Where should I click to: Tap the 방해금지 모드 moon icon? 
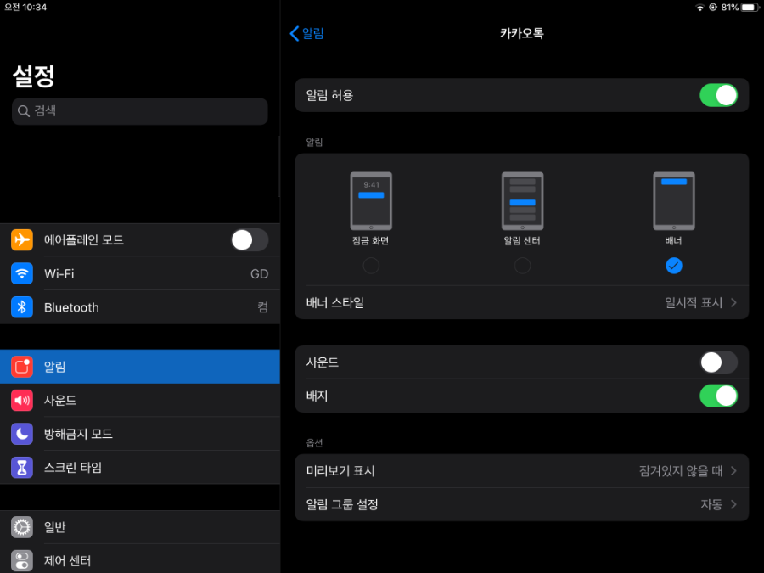click(x=22, y=434)
